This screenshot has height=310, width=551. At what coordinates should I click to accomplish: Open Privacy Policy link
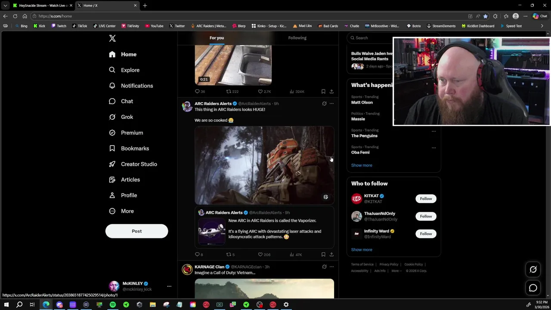point(389,264)
